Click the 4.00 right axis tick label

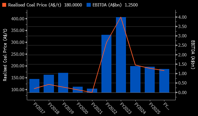tap(182, 17)
